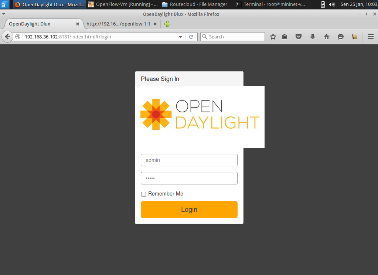Bookmark this page with the star icon
The height and width of the screenshot is (275, 378).
(273, 37)
